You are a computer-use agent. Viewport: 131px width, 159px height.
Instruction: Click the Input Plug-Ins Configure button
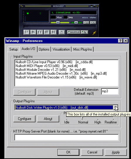point(24,92)
